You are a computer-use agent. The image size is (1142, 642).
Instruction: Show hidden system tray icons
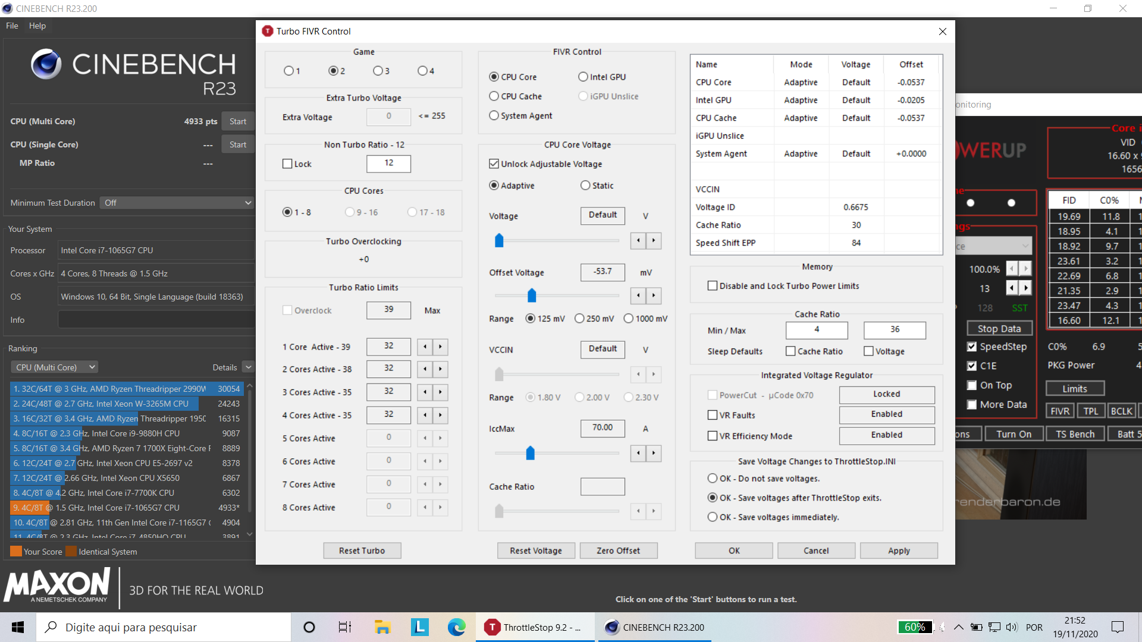click(959, 627)
